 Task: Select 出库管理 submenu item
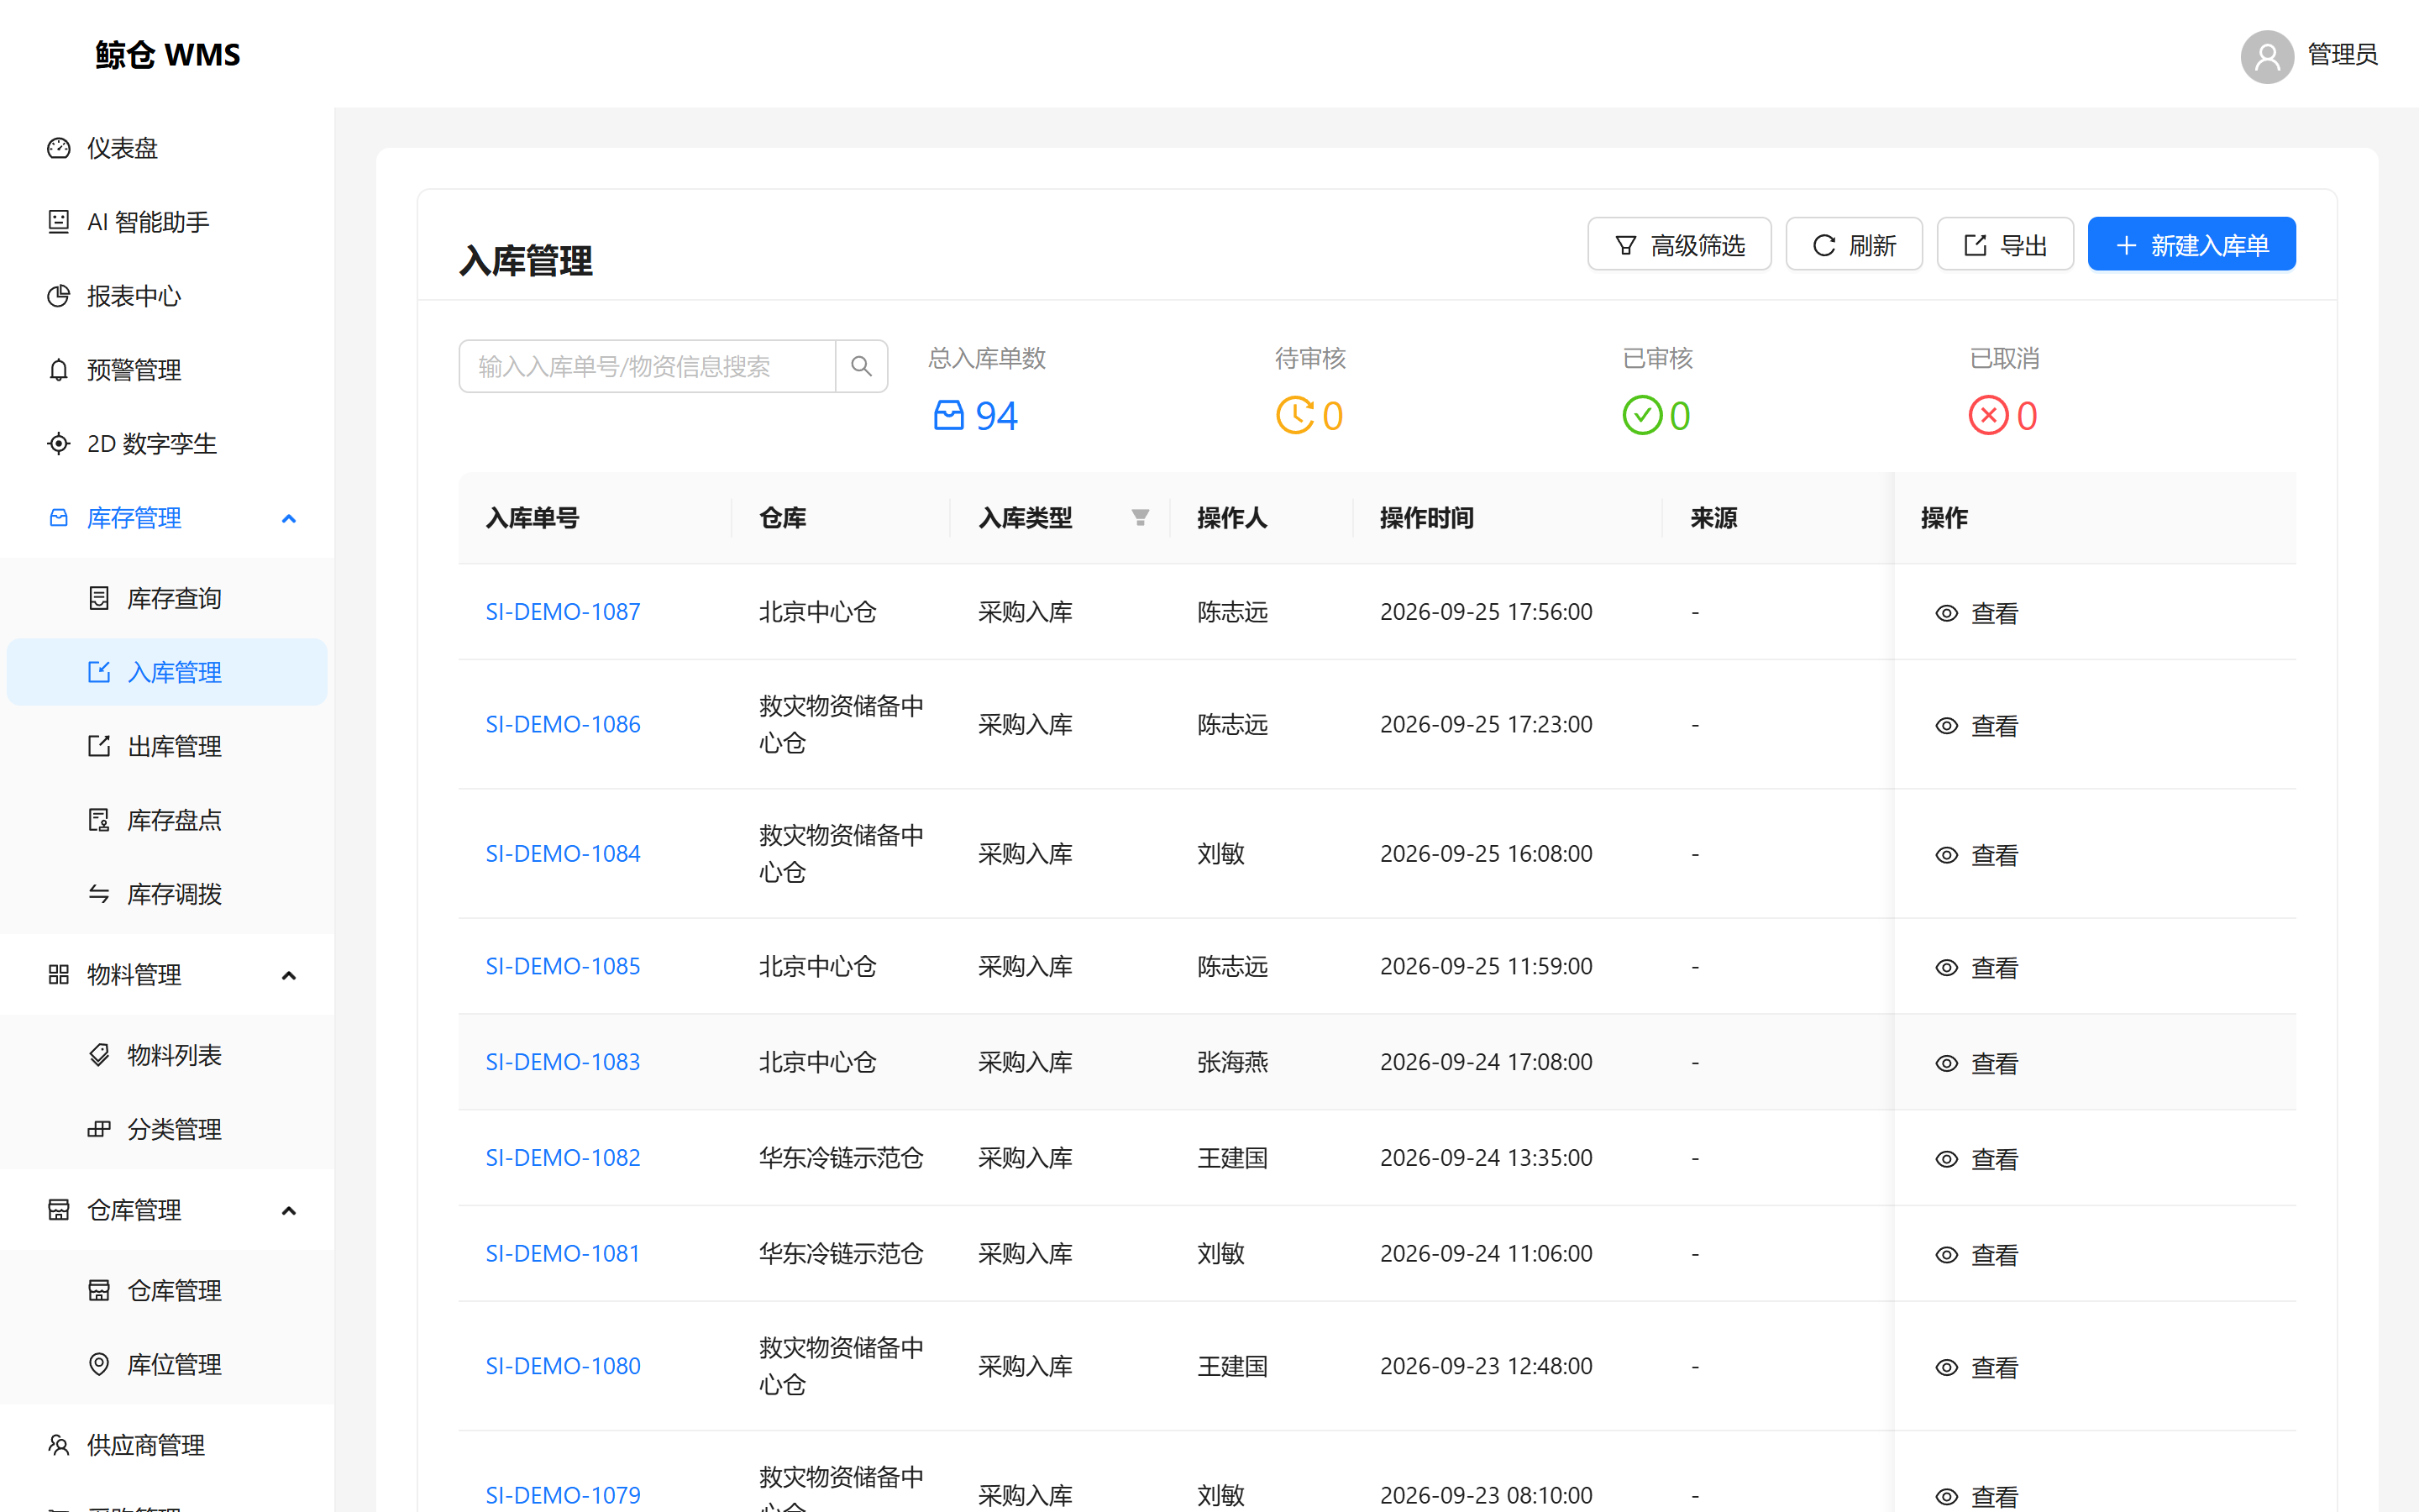167,746
